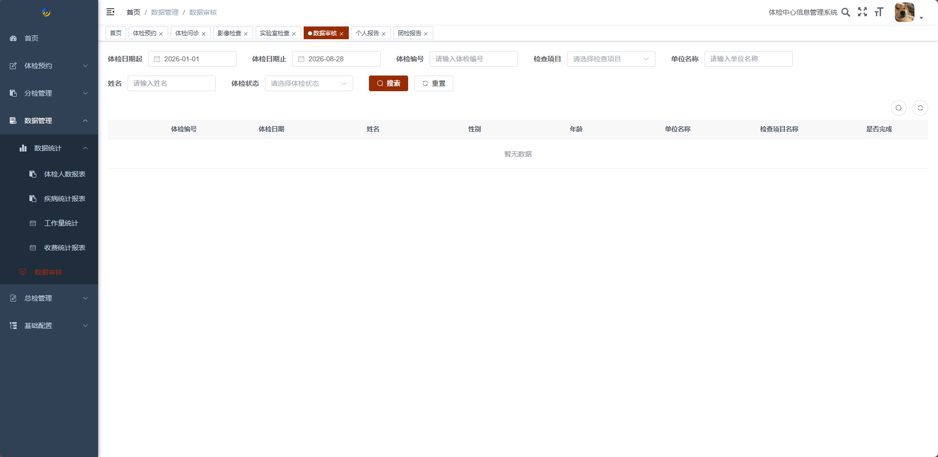938x457 pixels.
Task: Open the top-right search magnifier icon
Action: (x=846, y=12)
